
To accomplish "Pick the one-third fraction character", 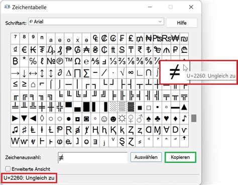I will tap(113, 61).
